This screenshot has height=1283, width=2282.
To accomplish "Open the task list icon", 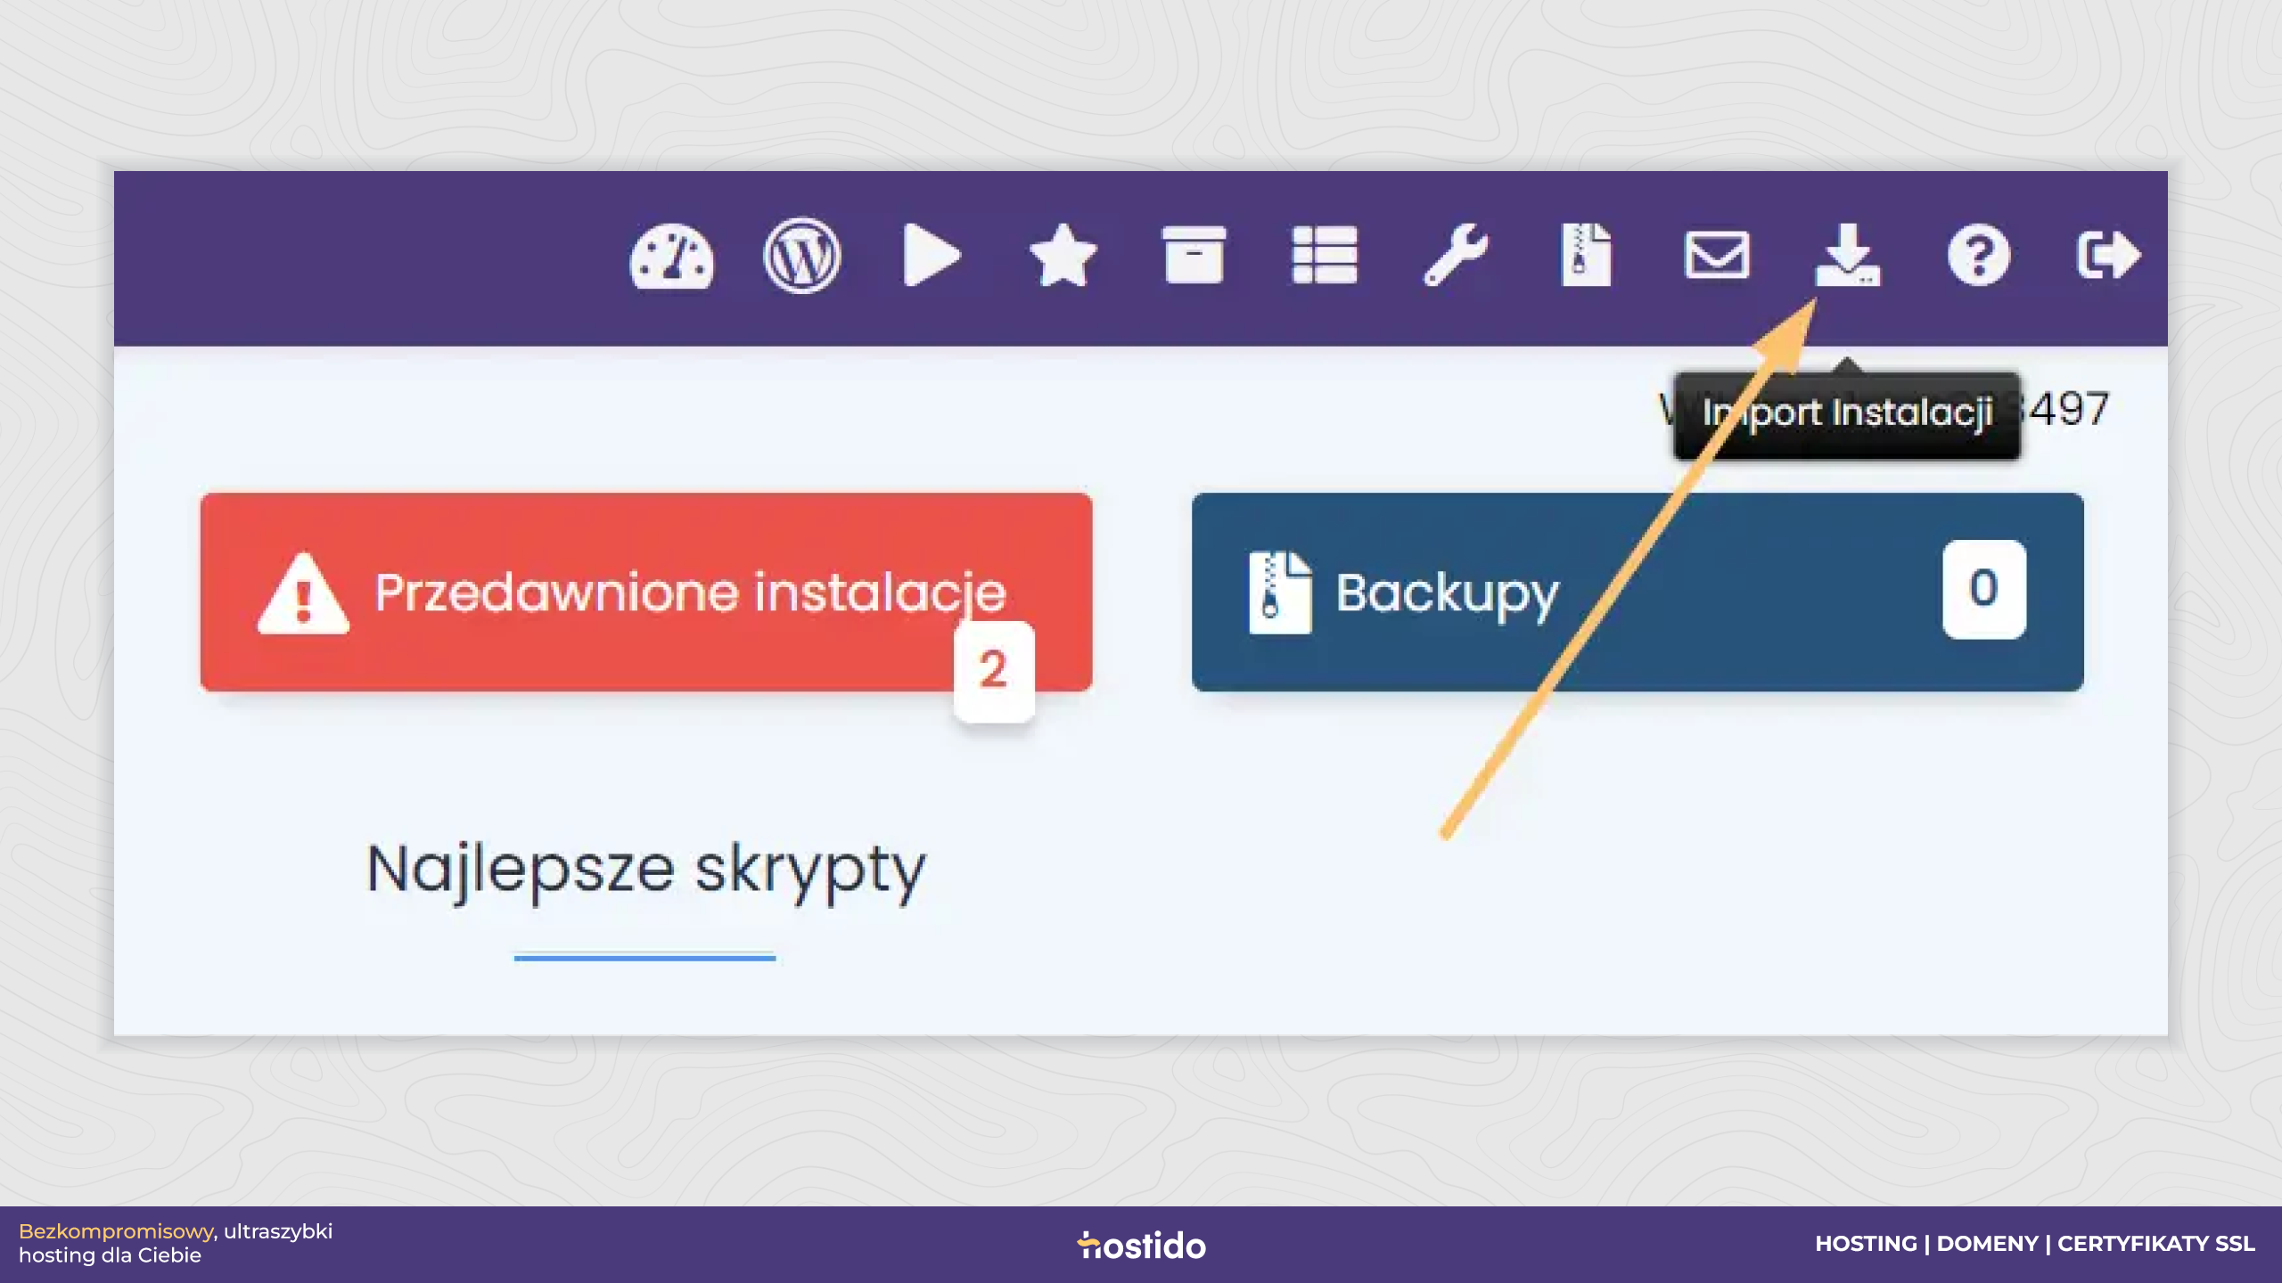I will click(1325, 255).
